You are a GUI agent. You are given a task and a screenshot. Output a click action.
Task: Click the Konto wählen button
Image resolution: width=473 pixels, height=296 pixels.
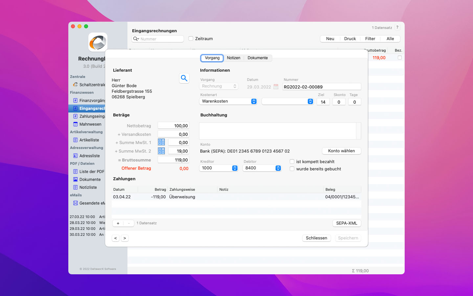click(341, 151)
